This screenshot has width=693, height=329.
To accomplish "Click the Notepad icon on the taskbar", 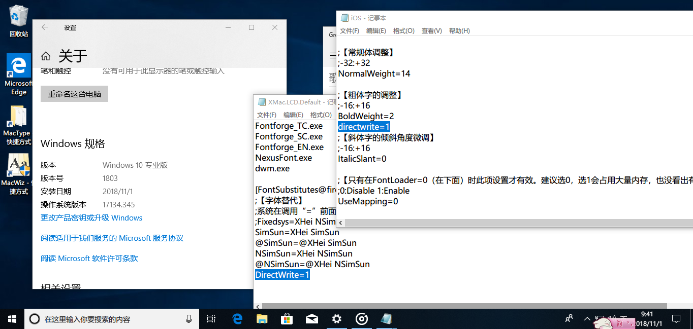I will (x=386, y=319).
